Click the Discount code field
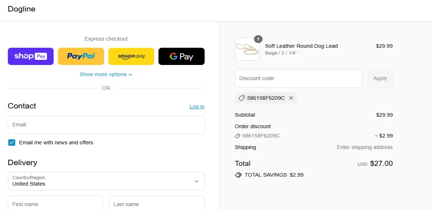 point(298,78)
